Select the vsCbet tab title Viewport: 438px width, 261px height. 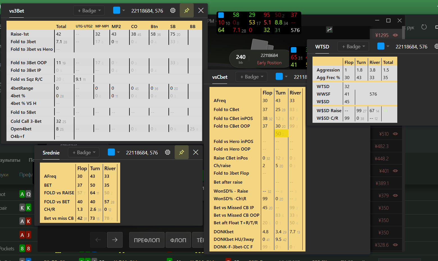(x=220, y=77)
